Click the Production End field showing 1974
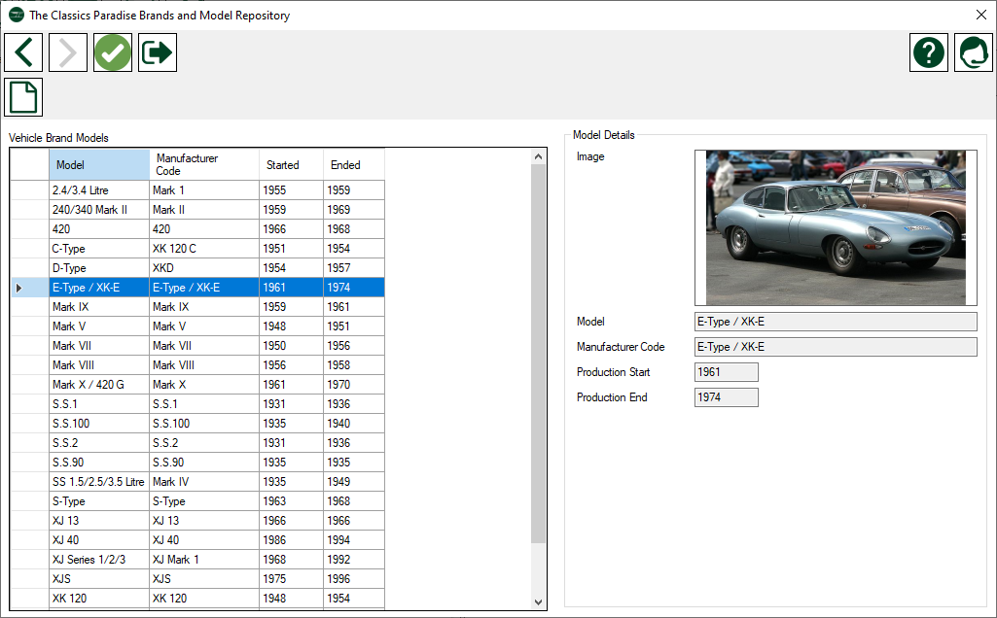Viewport: 997px width, 618px height. pyautogui.click(x=727, y=397)
